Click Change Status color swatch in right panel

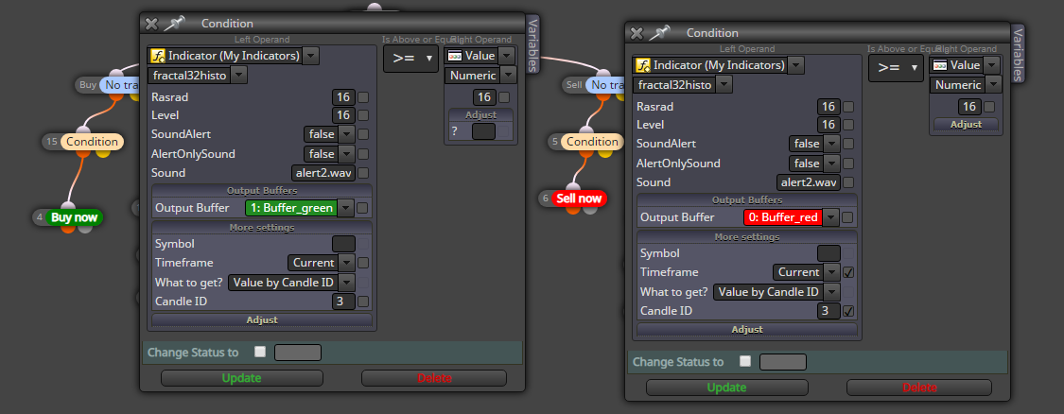coord(782,362)
